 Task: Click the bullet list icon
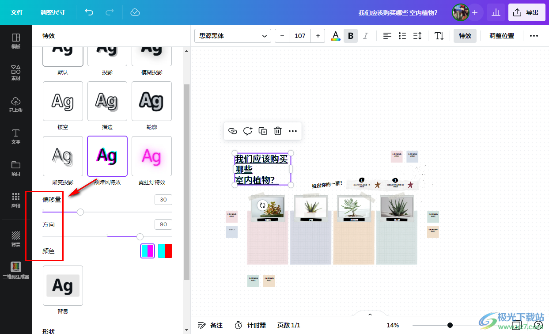402,36
